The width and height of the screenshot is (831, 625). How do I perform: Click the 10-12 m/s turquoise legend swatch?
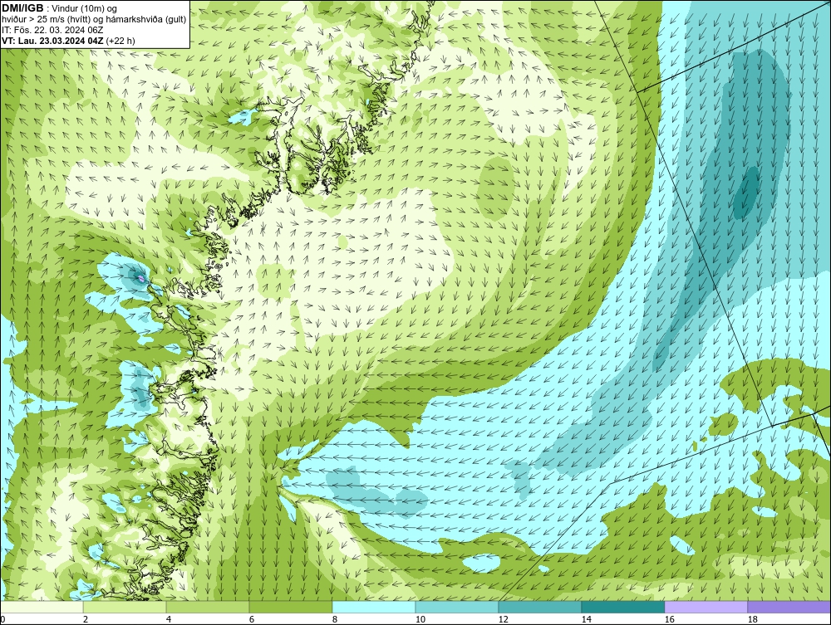click(457, 607)
